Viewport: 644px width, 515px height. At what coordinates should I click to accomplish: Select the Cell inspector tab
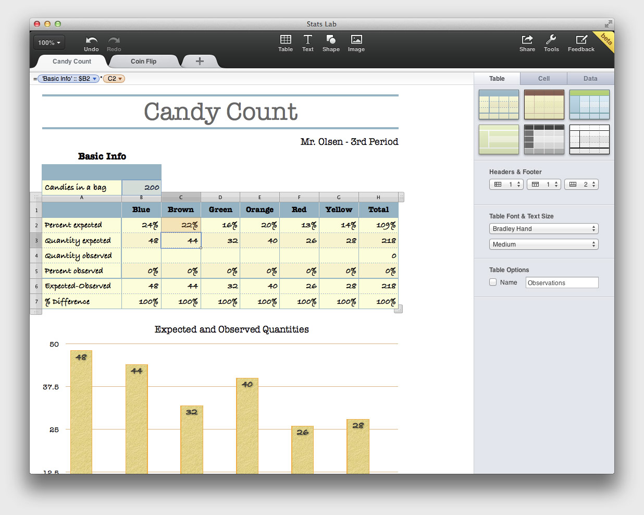544,78
